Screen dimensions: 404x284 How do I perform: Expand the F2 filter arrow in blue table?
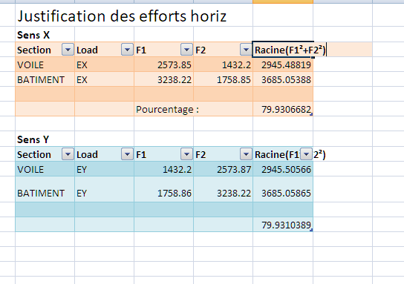point(246,154)
